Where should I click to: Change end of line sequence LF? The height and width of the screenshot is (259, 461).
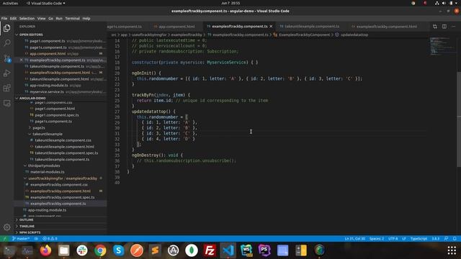click(x=404, y=239)
